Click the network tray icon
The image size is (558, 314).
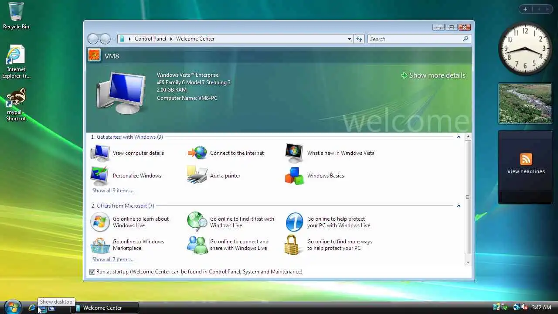pos(517,307)
